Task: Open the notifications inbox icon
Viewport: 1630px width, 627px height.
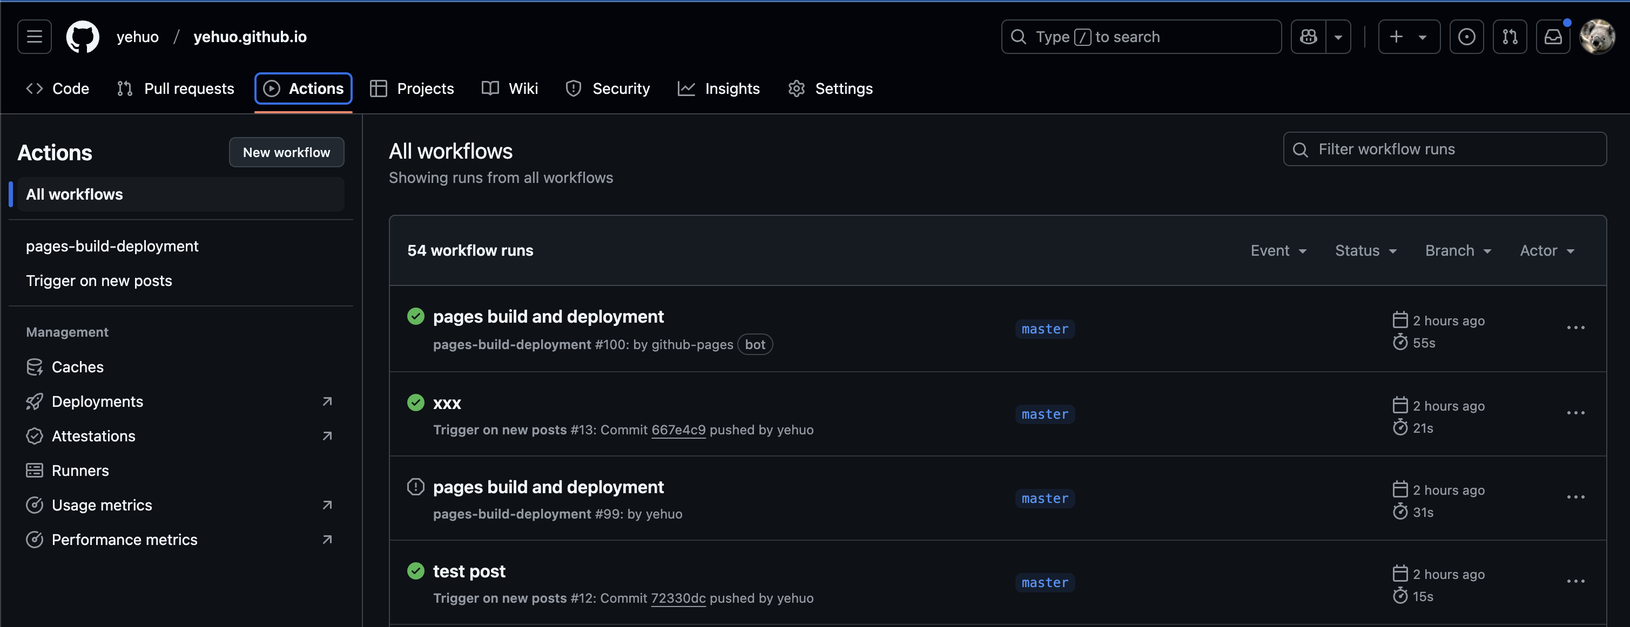Action: click(x=1553, y=37)
